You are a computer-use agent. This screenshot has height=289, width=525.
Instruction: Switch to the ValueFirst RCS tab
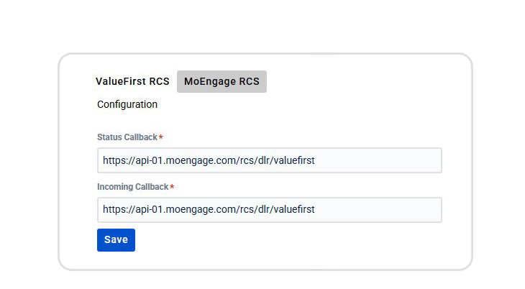tap(132, 81)
